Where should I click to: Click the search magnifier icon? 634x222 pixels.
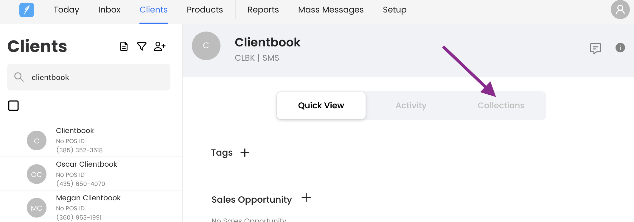[x=19, y=77]
